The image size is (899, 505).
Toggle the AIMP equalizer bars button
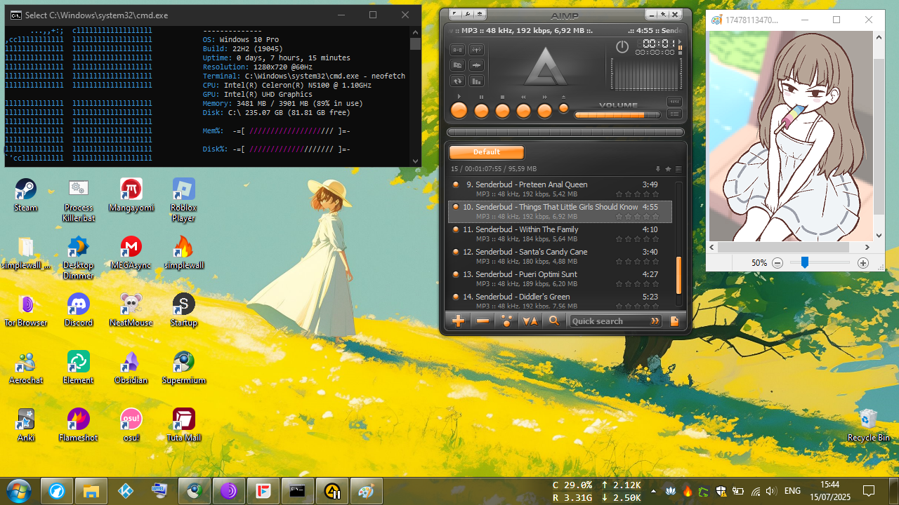tap(476, 81)
